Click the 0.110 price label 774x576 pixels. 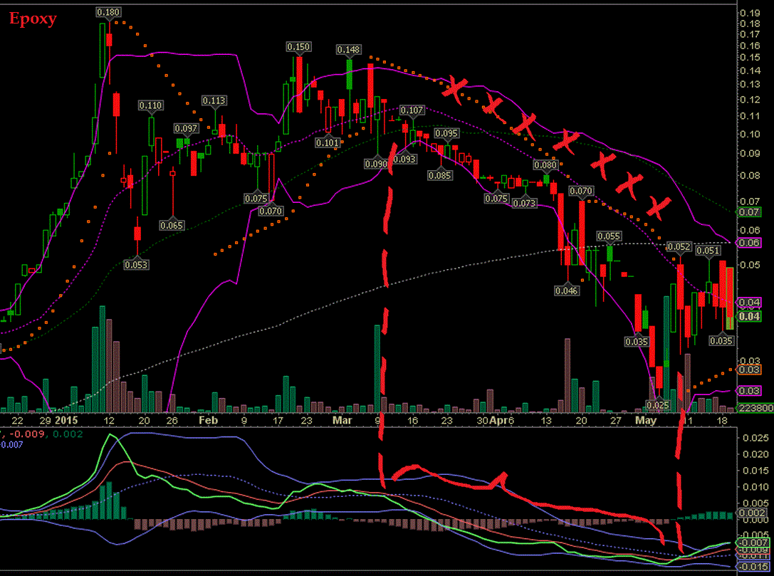pyautogui.click(x=150, y=105)
